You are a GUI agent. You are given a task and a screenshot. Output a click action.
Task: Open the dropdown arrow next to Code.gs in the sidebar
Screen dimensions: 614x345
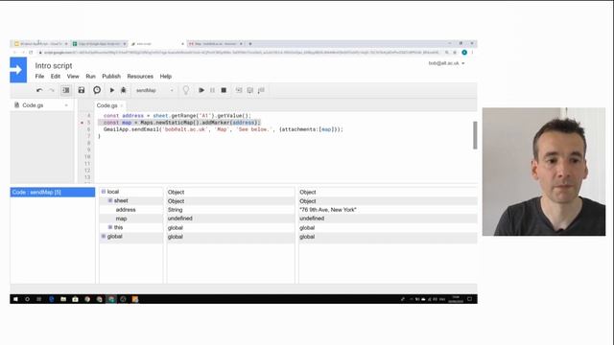(66, 105)
